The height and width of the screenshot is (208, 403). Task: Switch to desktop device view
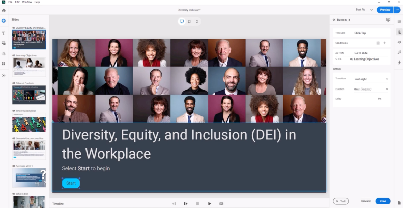tap(182, 21)
